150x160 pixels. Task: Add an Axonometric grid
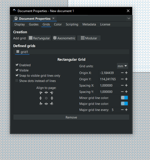pos(64,38)
